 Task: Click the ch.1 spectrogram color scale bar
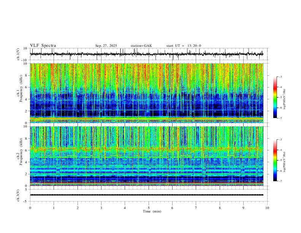point(275,97)
